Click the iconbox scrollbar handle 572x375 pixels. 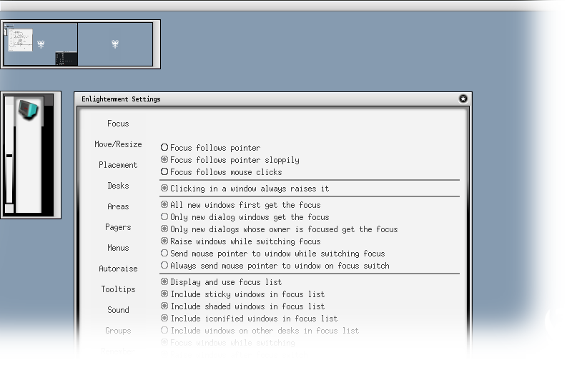point(9,156)
